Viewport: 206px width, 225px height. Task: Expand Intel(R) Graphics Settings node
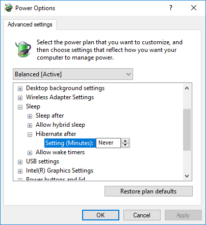click(x=20, y=171)
